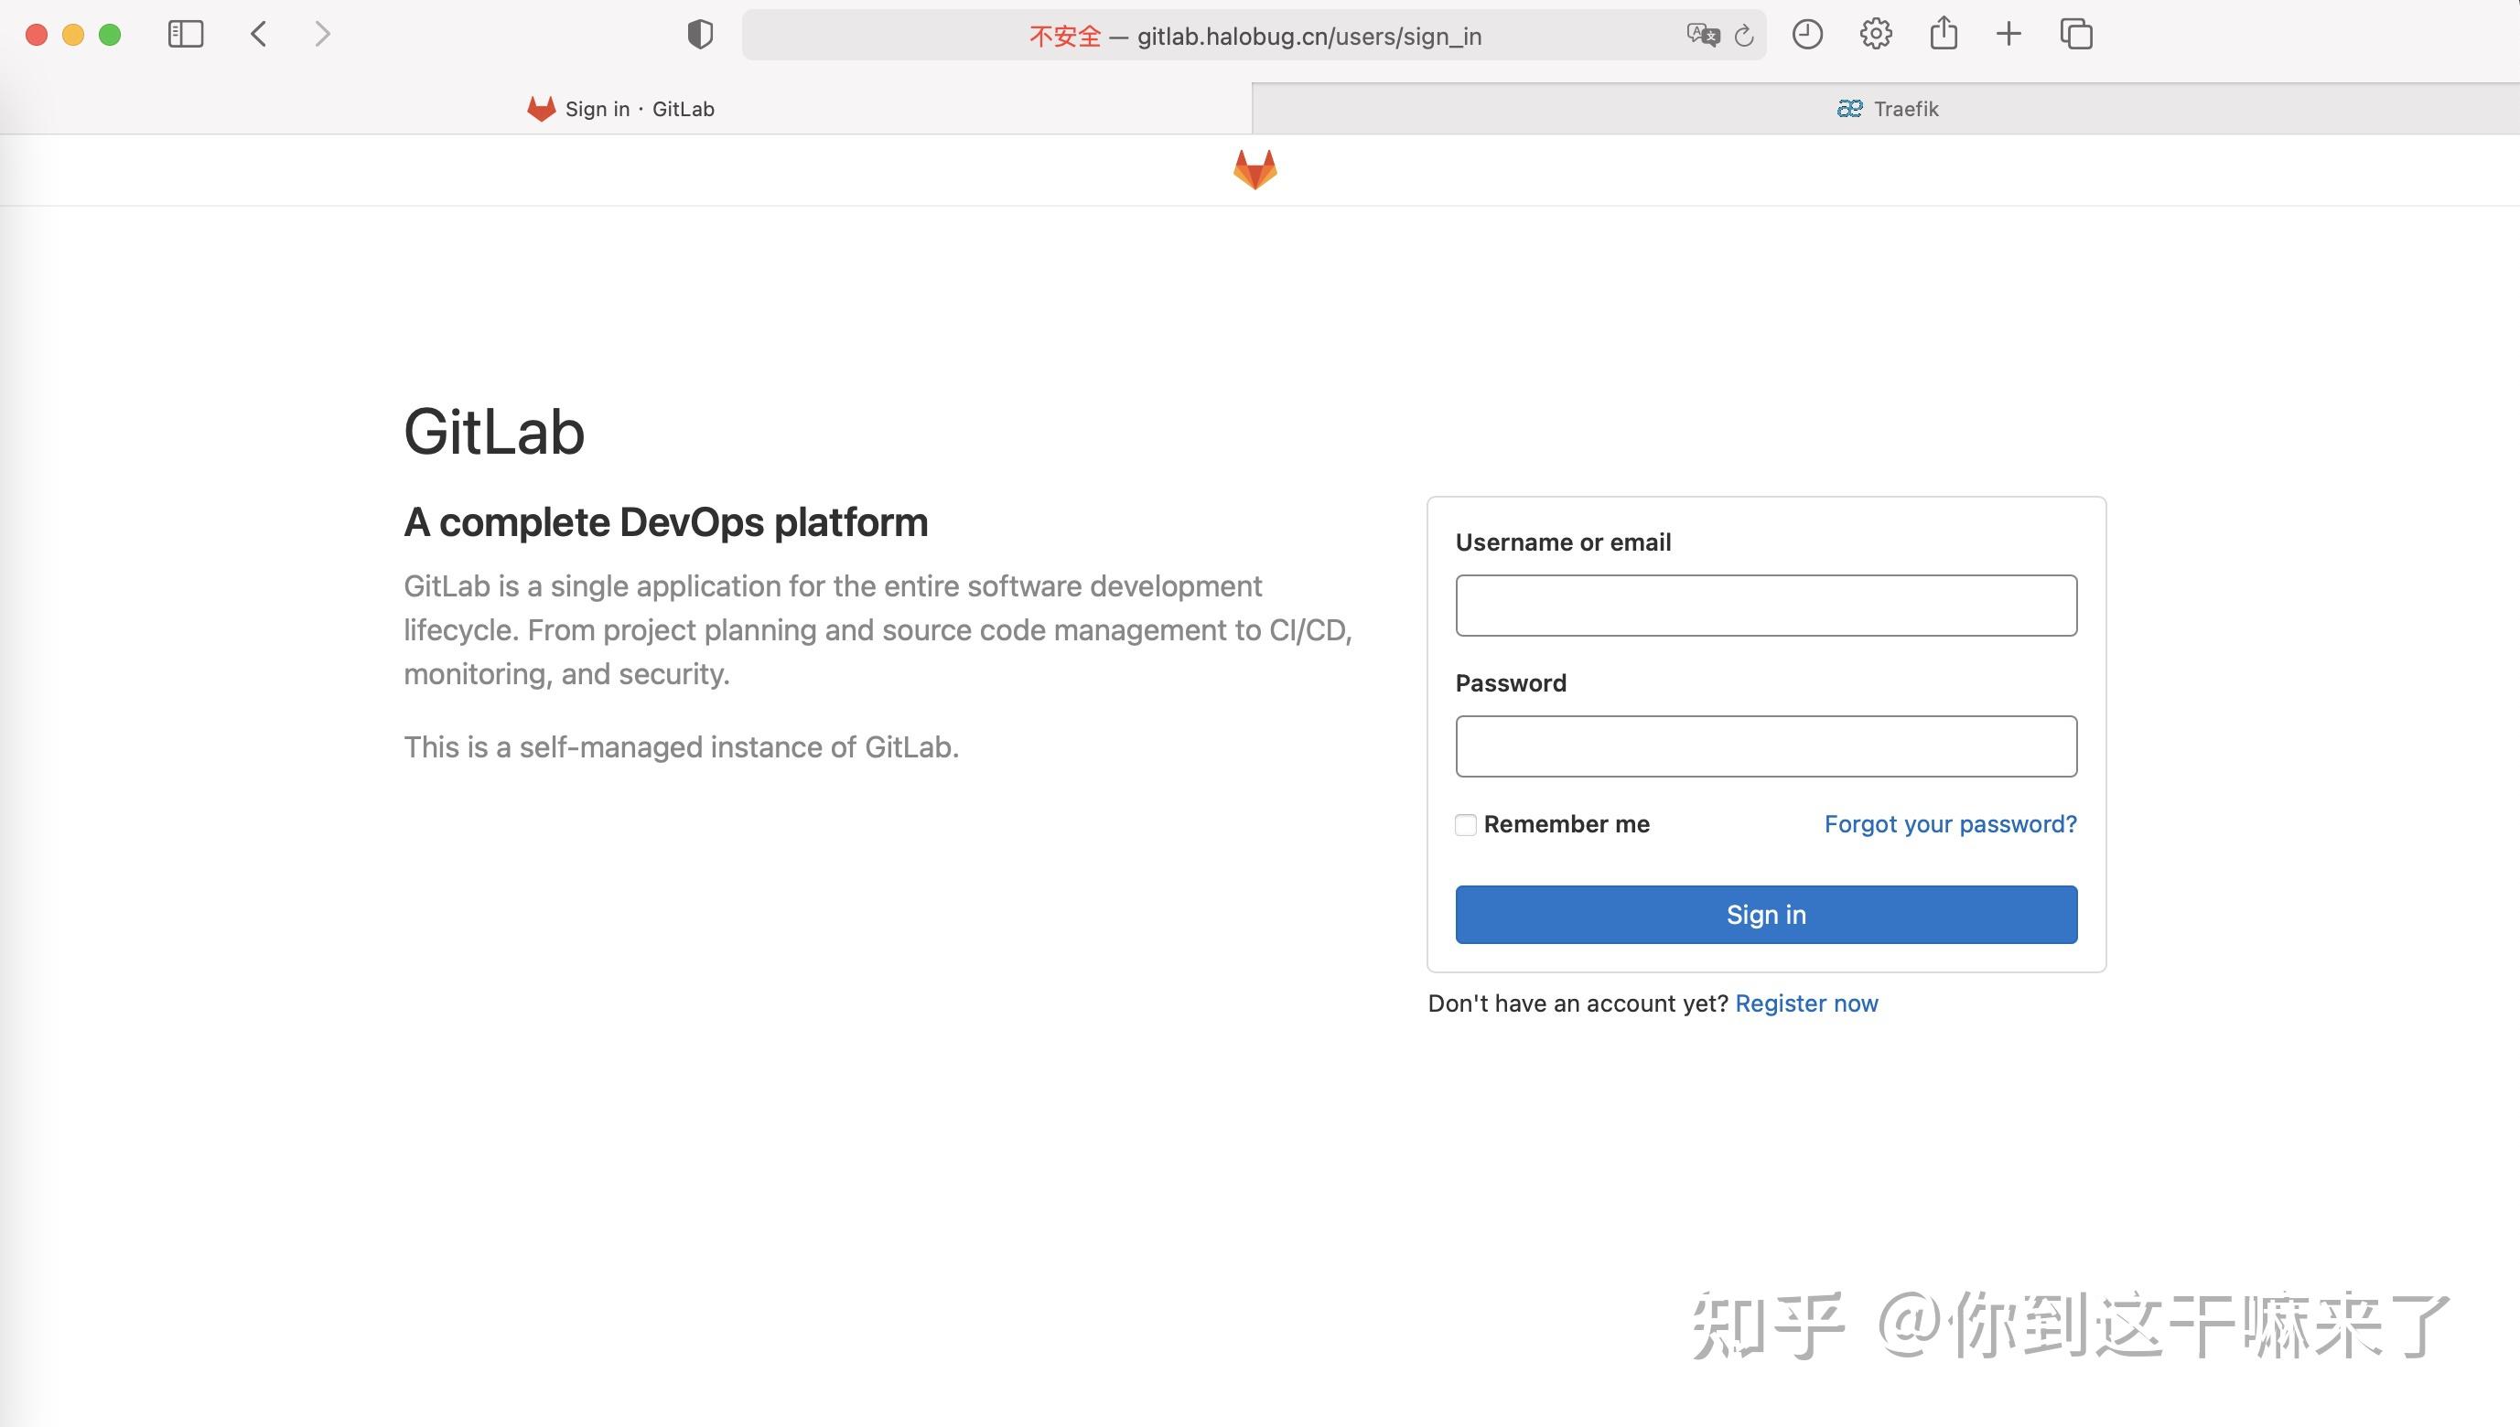Screen dimensions: 2520x1427
Task: Open the Share menu
Action: click(x=1944, y=33)
